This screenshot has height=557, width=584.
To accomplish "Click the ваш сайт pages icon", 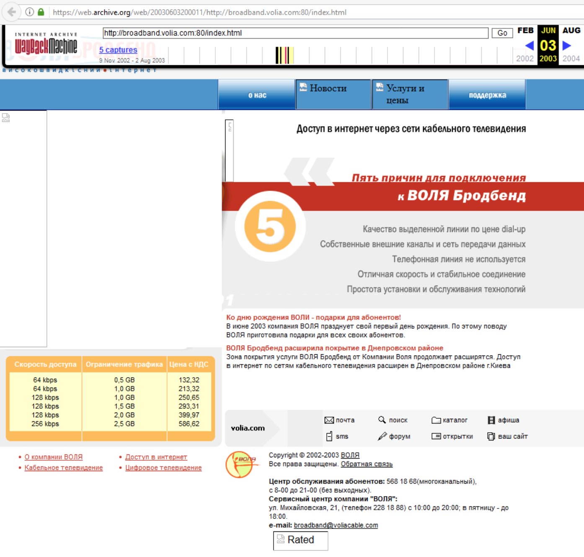I will [x=491, y=436].
